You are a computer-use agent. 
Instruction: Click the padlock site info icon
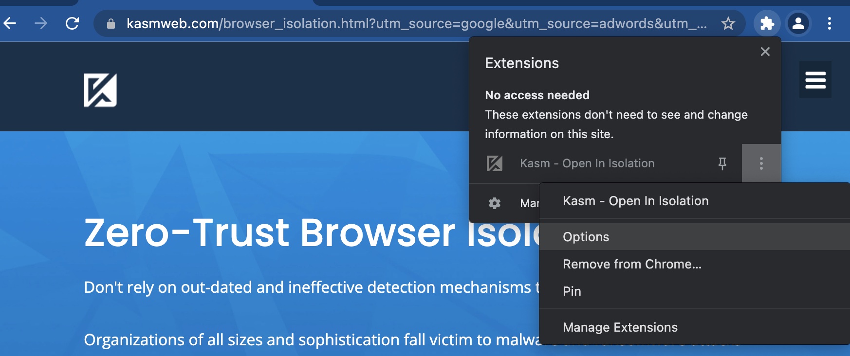coord(111,23)
